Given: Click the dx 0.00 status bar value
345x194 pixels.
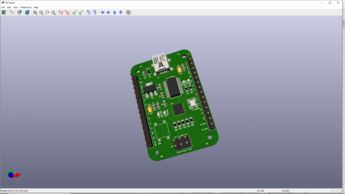Looking at the screenshot, I should [260, 191].
